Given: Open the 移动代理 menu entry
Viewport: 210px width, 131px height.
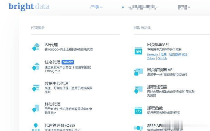Looking at the screenshot, I should tap(52, 104).
